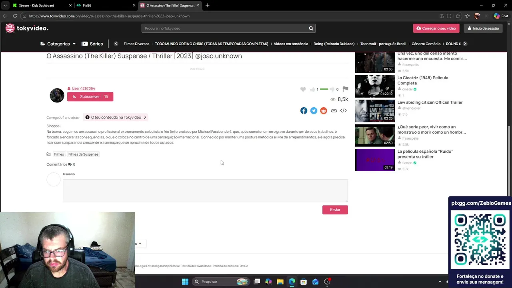Image resolution: width=512 pixels, height=288 pixels.
Task: Open Law abiding citizen trailer thumbnail
Action: click(375, 111)
